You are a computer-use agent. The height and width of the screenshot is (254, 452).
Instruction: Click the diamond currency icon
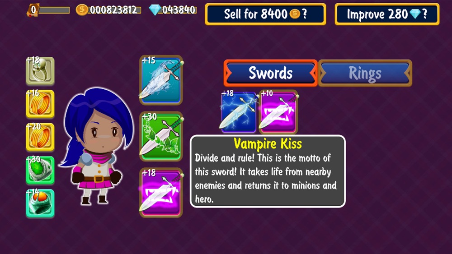[x=155, y=10]
